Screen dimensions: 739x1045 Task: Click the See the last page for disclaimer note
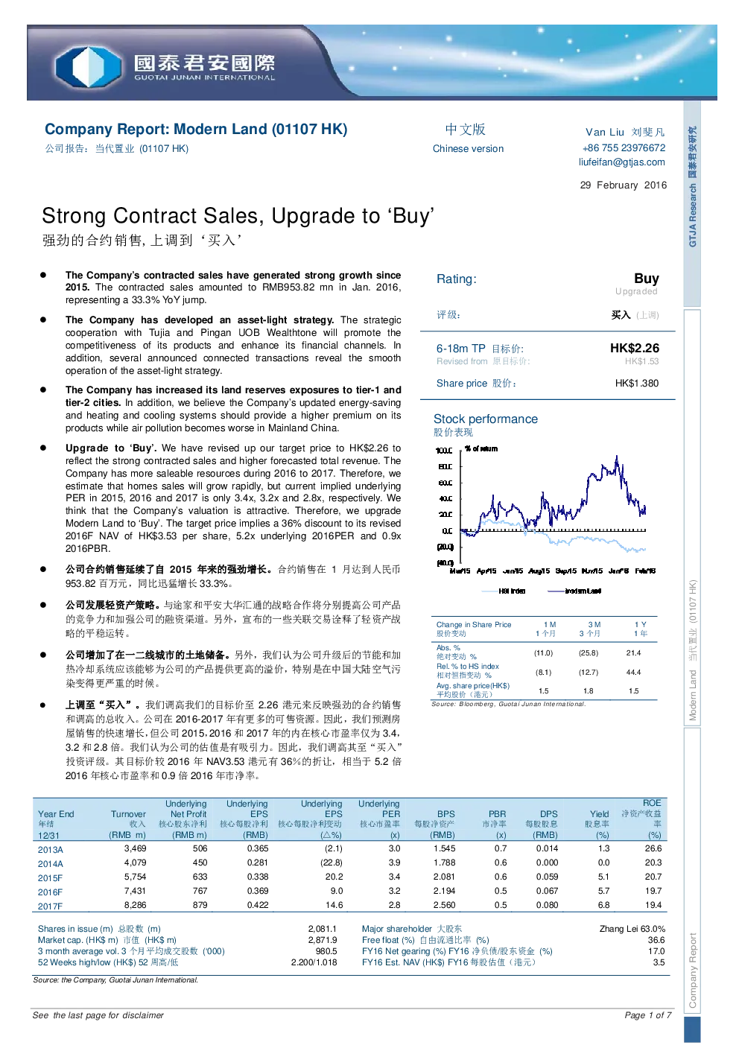click(98, 1016)
